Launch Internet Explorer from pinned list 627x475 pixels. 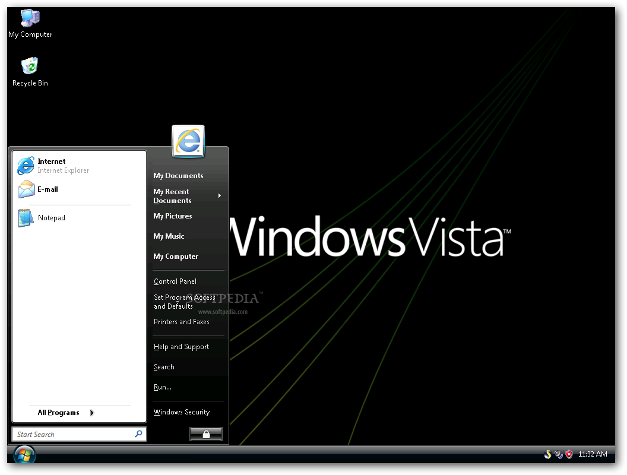(80, 166)
